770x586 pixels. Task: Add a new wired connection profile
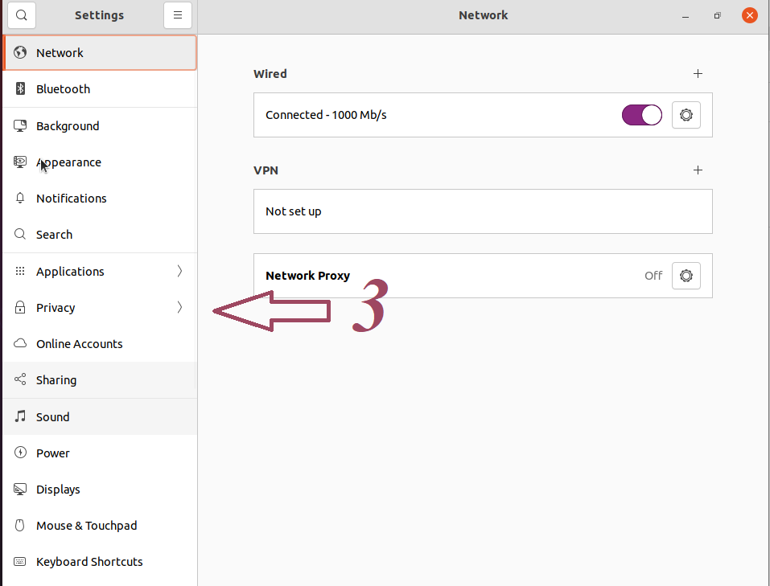pyautogui.click(x=698, y=74)
